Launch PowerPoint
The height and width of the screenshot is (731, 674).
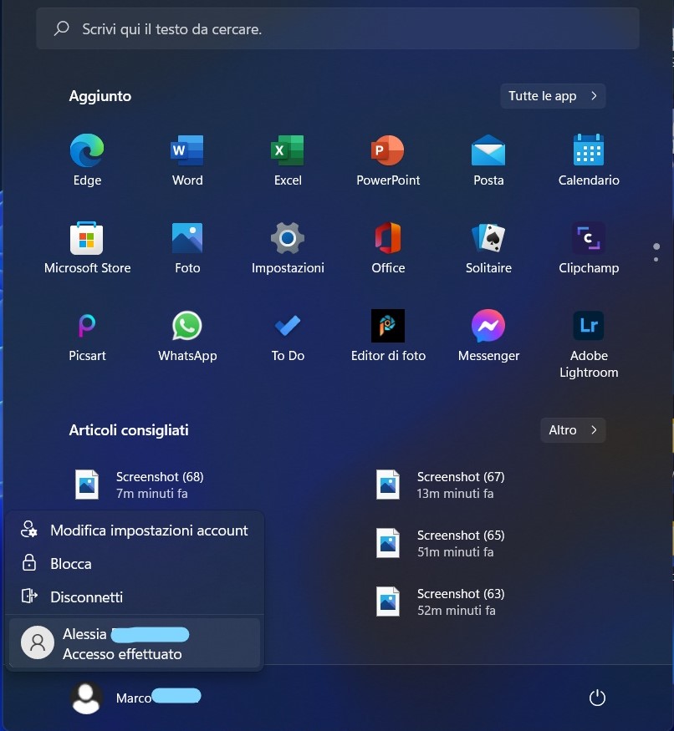(x=388, y=160)
